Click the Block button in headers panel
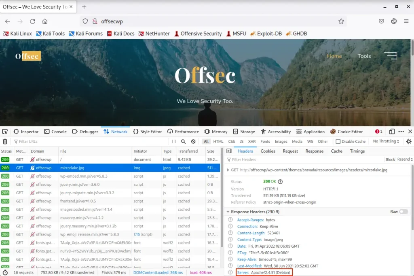Image resolution: width=414 pixels, height=276 pixels. coord(390,159)
